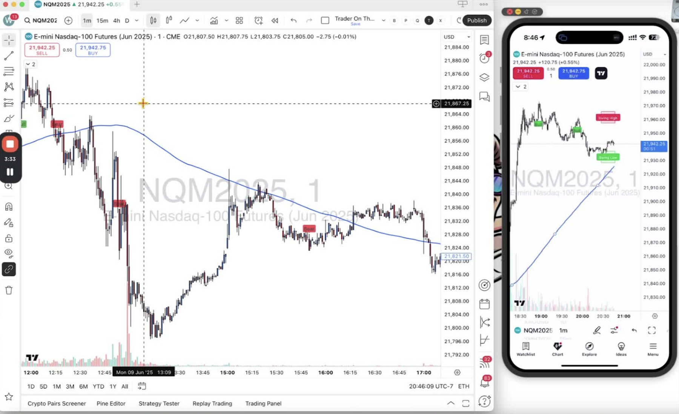Open the notifications bell icon
The height and width of the screenshot is (414, 679).
(484, 383)
